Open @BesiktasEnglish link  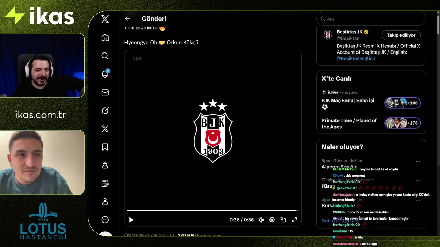356,58
